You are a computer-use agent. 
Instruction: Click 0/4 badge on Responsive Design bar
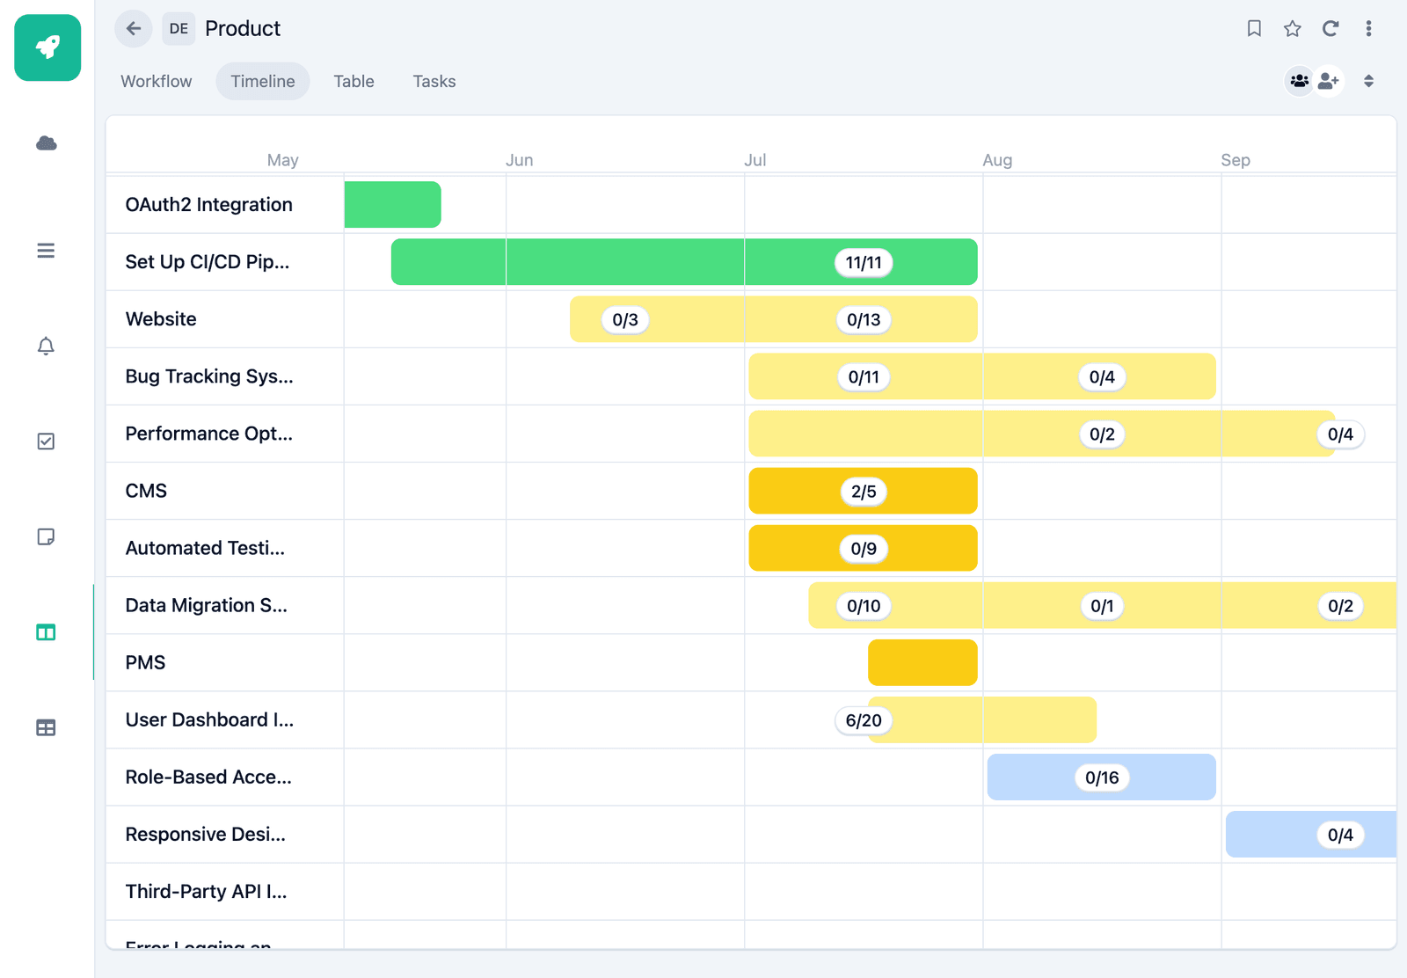1340,834
